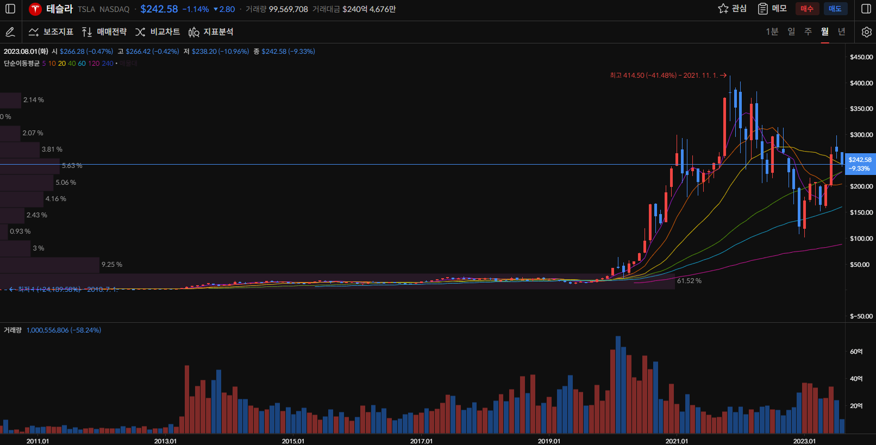876x445 pixels.
Task: Select the pencil drawing tool
Action: click(x=10, y=32)
